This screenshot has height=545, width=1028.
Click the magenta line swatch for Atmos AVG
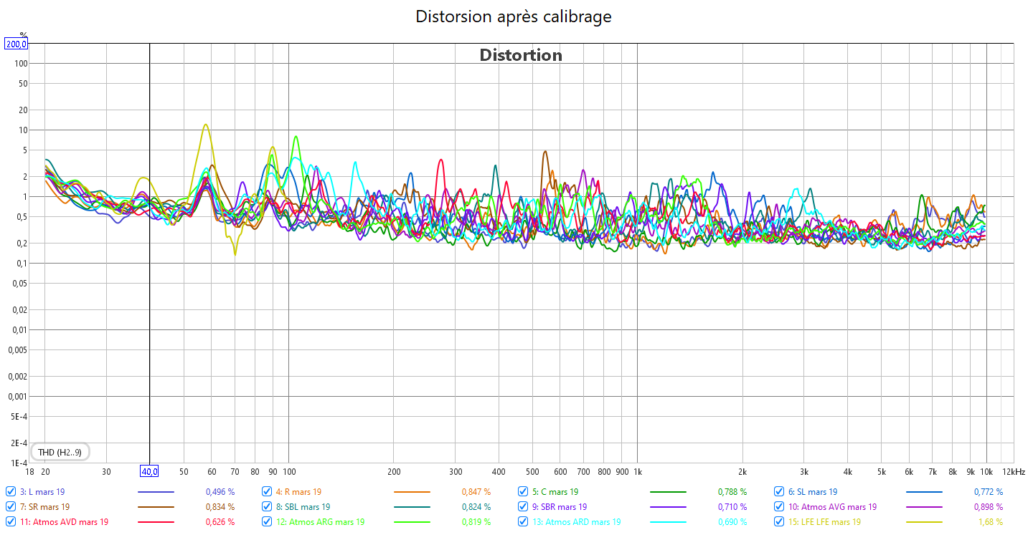tap(924, 507)
